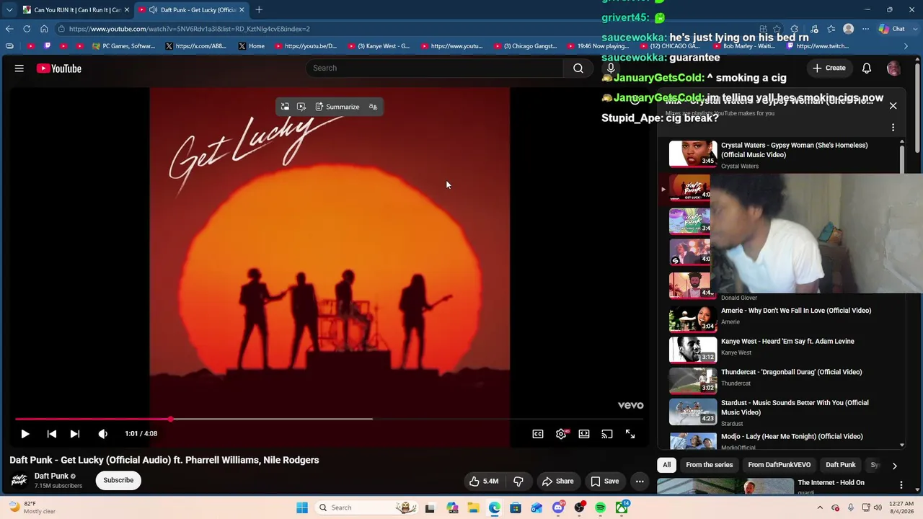The height and width of the screenshot is (519, 923).
Task: Play Crystal Waters Gypsy Woman from playlist
Action: point(782,155)
